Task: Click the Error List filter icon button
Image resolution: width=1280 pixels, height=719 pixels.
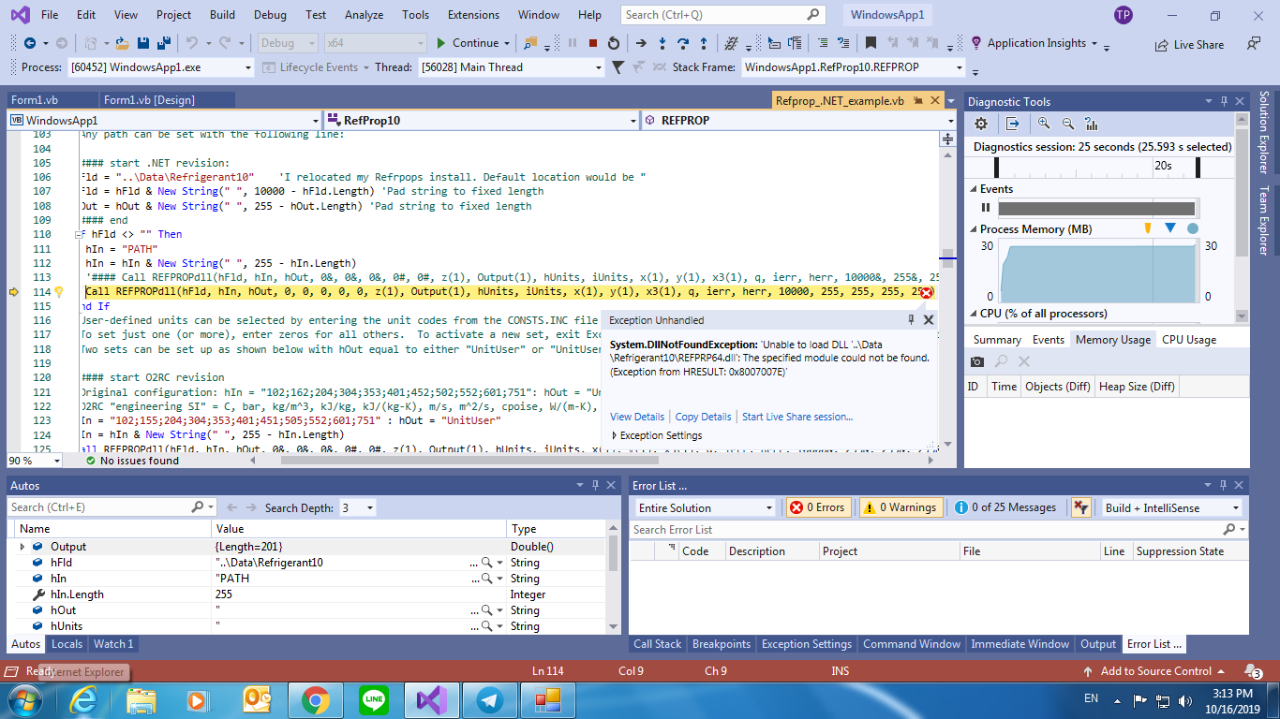Action: [x=1081, y=507]
